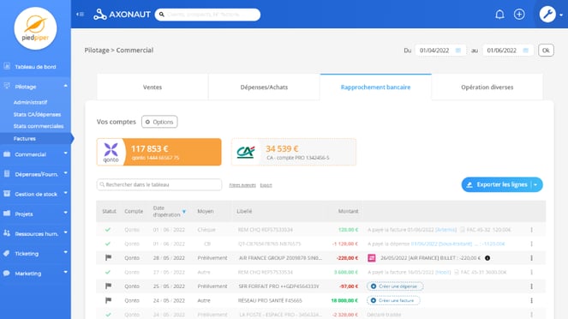The image size is (568, 319).
Task: Expand the Dépenses/Fourn. sidebar section
Action: [66, 173]
